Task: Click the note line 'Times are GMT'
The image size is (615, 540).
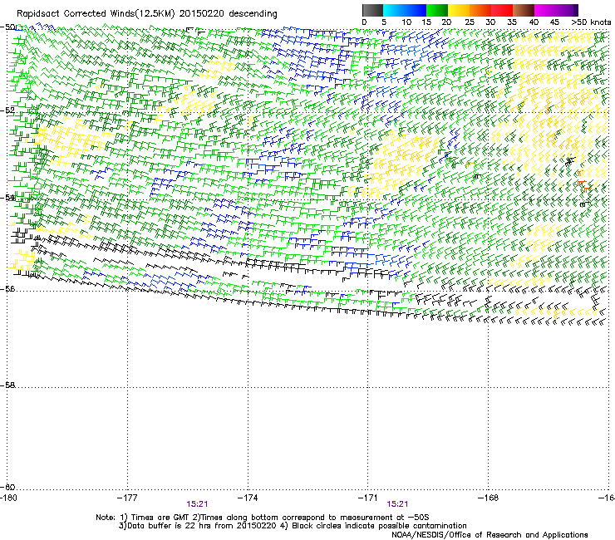Action: 160,518
